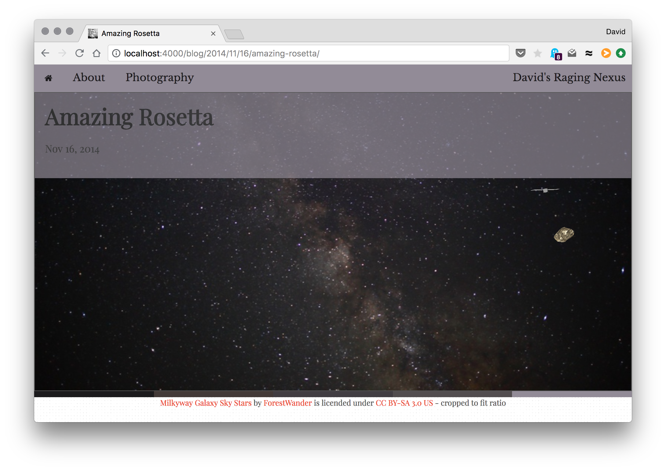Open the CC BY-SA 3.0 US license link
This screenshot has height=471, width=666.
point(404,403)
